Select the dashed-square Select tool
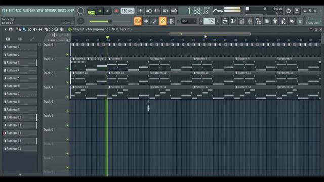 coord(51,29)
